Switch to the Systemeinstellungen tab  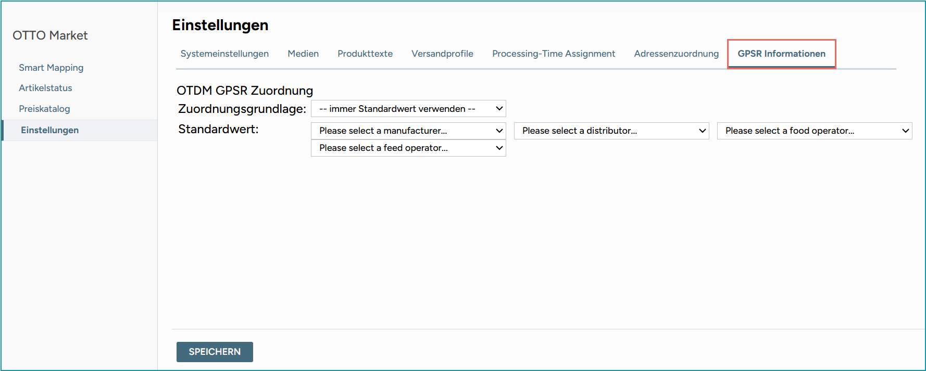(x=224, y=54)
